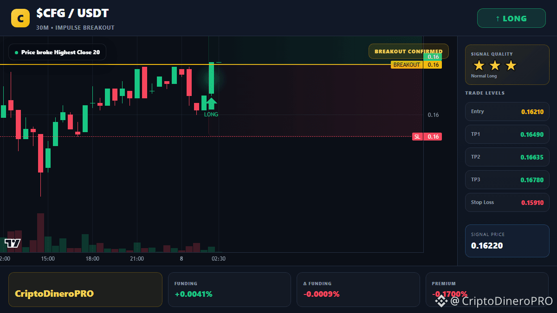Screen dimensions: 557x313
Task: Click the Normal Long label
Action: (x=484, y=76)
